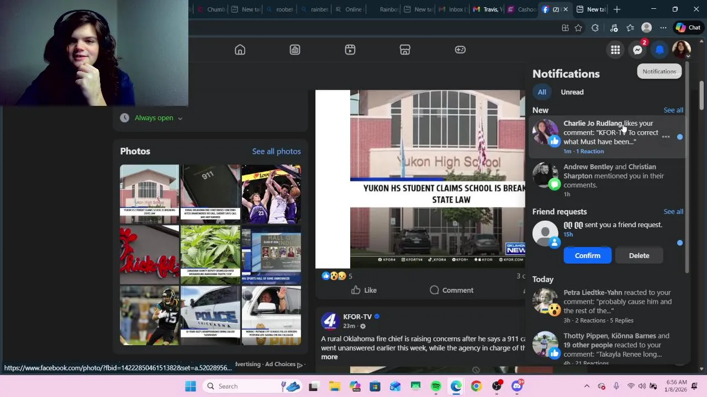Open the account profile picture menu
The image size is (707, 397).
coord(682,50)
